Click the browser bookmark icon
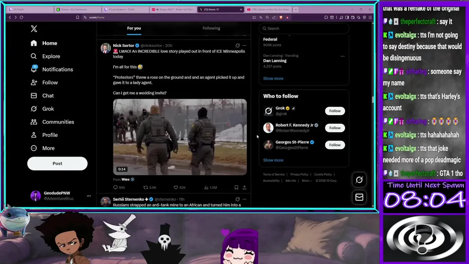 click(x=77, y=17)
